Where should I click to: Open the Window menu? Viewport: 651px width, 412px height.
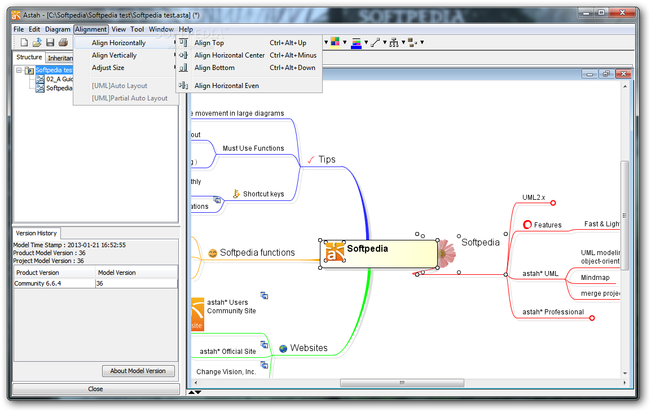(x=161, y=29)
